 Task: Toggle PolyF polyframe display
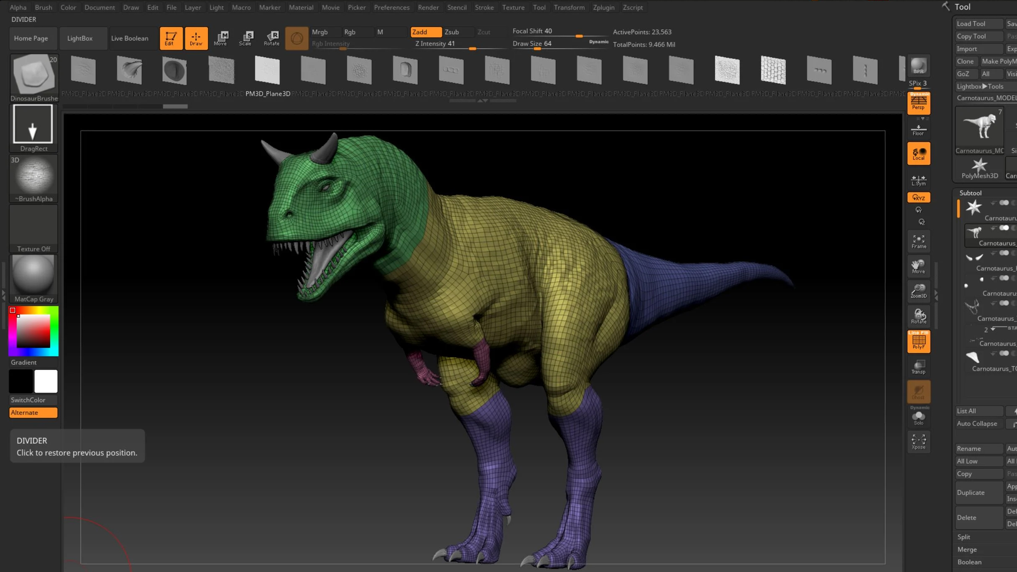(x=918, y=342)
